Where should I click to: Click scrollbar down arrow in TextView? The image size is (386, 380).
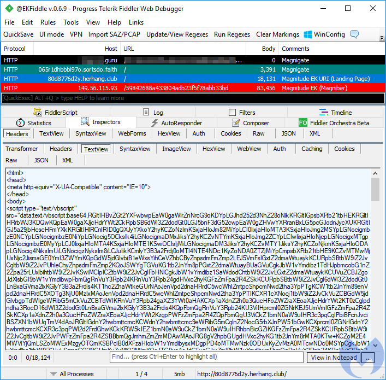click(376, 346)
